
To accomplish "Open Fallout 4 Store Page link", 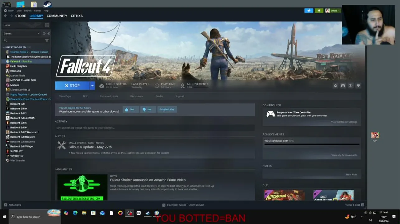I will click(65, 96).
